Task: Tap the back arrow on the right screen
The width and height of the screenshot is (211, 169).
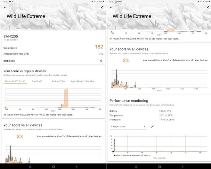Action: 111,7
